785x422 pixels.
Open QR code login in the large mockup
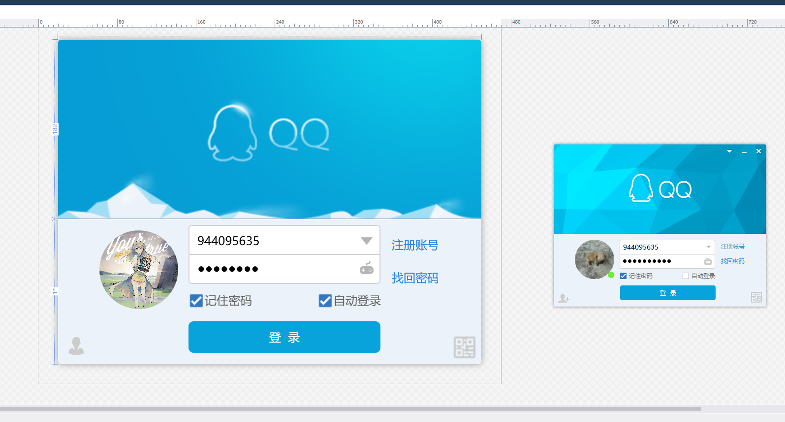[x=464, y=347]
